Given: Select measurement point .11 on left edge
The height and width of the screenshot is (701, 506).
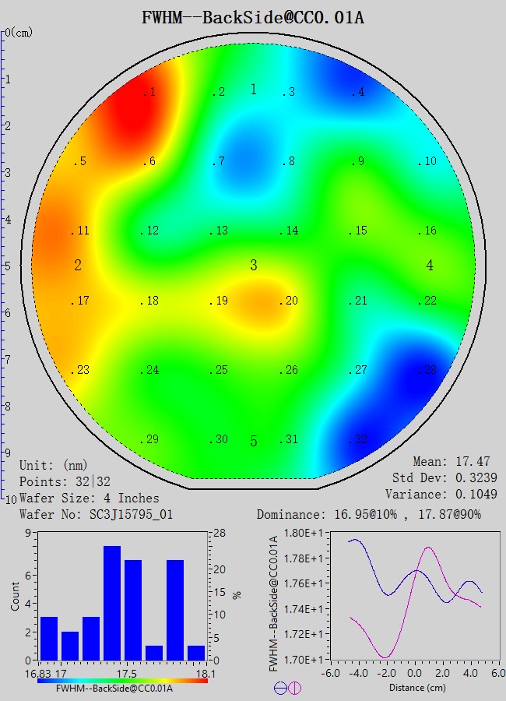Looking at the screenshot, I should (x=81, y=231).
